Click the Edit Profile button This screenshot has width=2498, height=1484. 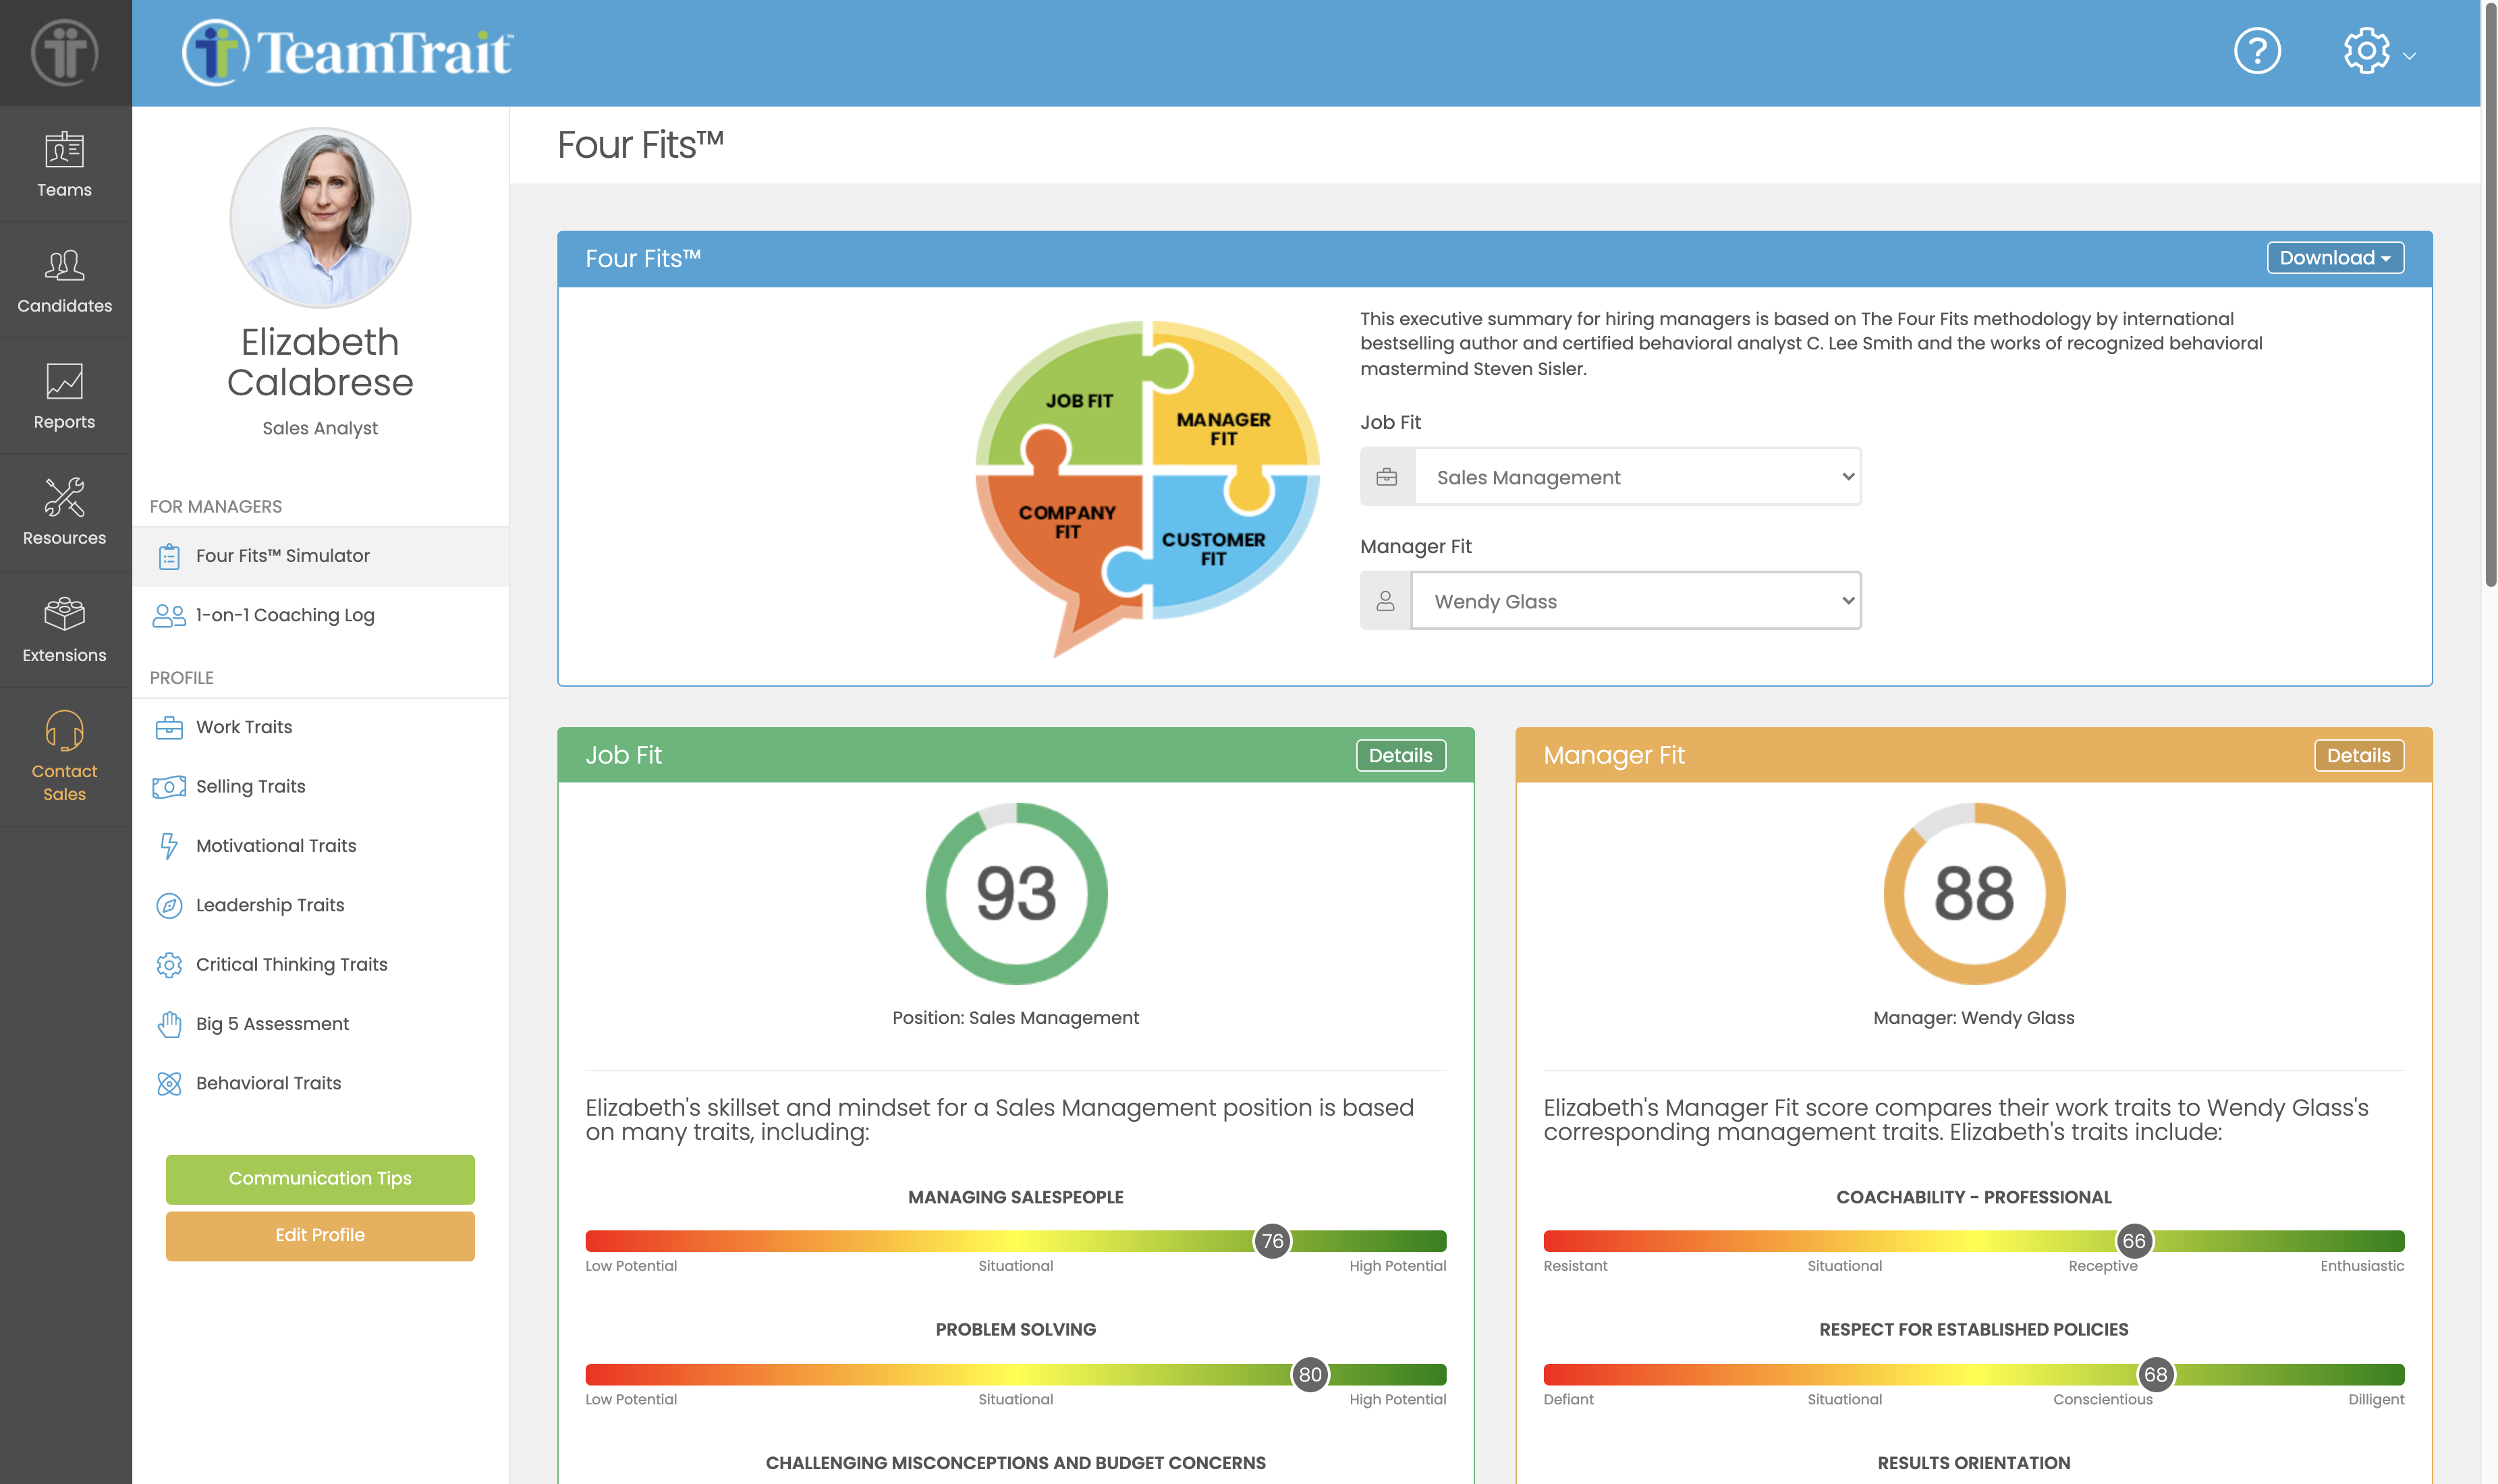(x=320, y=1235)
